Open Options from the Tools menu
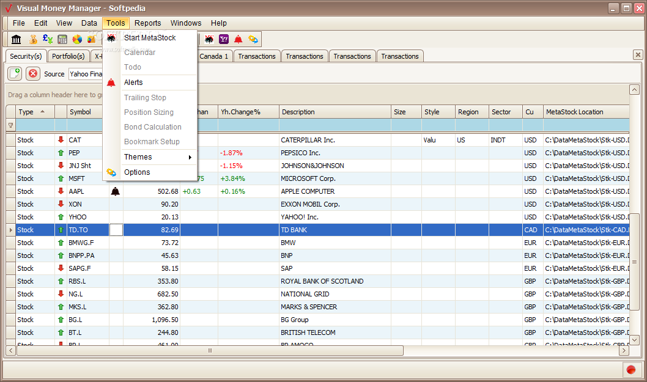Viewport: 647px width, 382px height. (150, 172)
